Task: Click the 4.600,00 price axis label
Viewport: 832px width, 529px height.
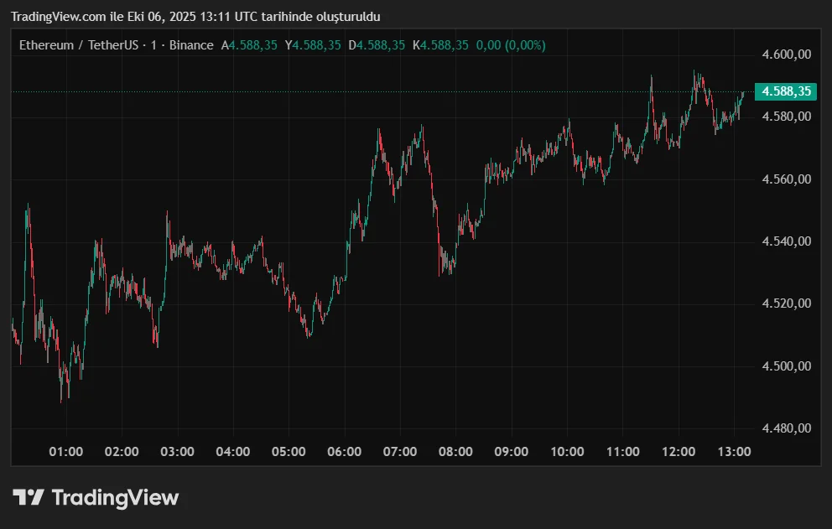Action: 786,54
